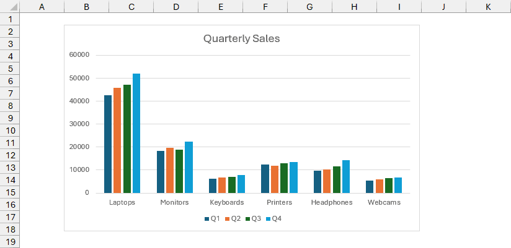
Task: Click the Laptops category label
Action: tap(122, 202)
